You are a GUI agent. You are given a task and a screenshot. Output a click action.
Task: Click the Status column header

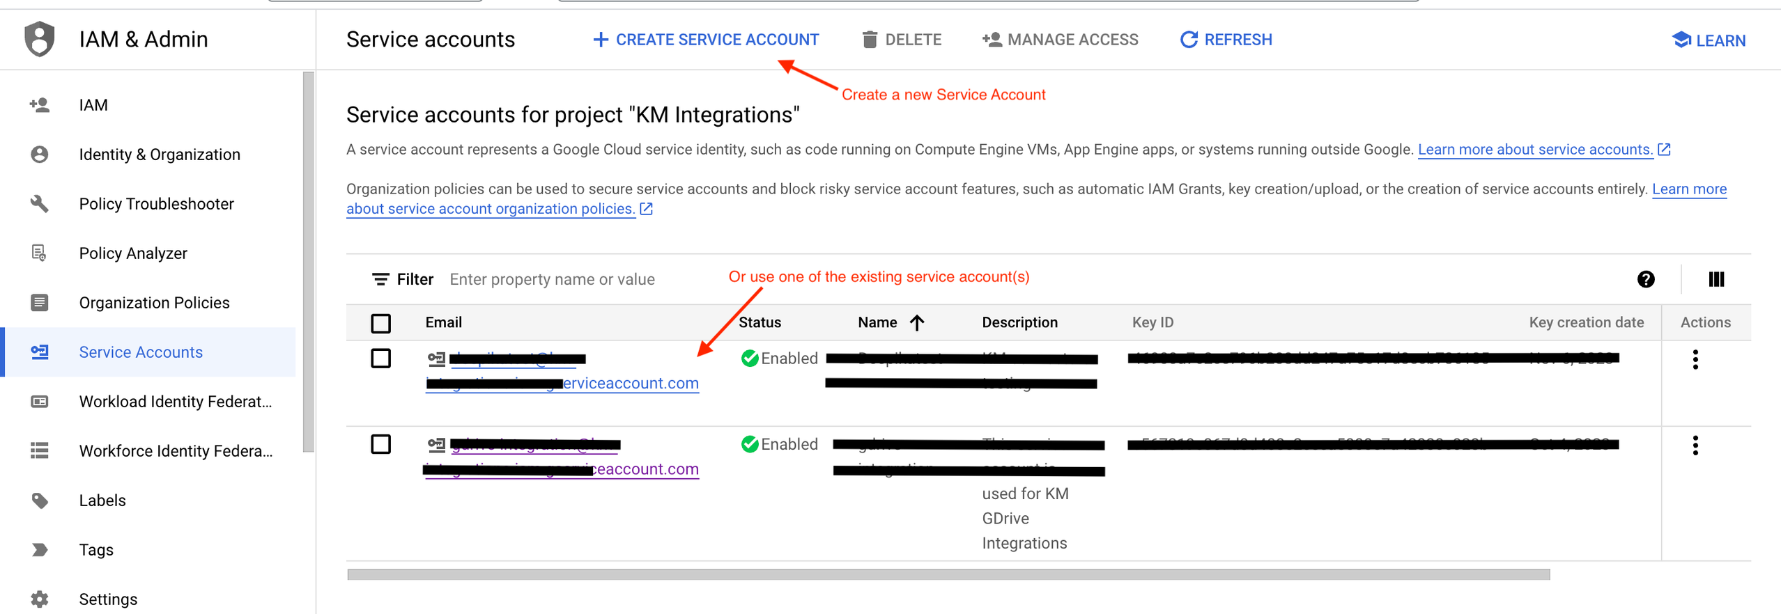[x=760, y=322]
